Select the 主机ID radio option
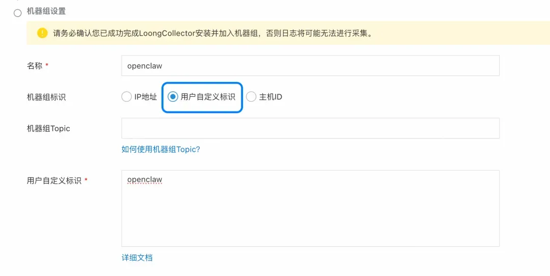The height and width of the screenshot is (276, 550). 251,97
